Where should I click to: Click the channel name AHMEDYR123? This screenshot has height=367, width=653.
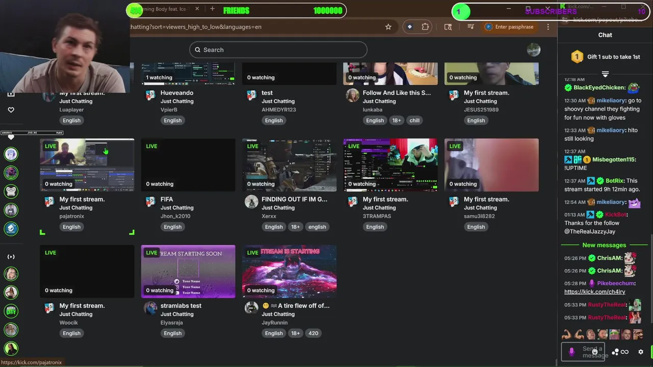[279, 110]
